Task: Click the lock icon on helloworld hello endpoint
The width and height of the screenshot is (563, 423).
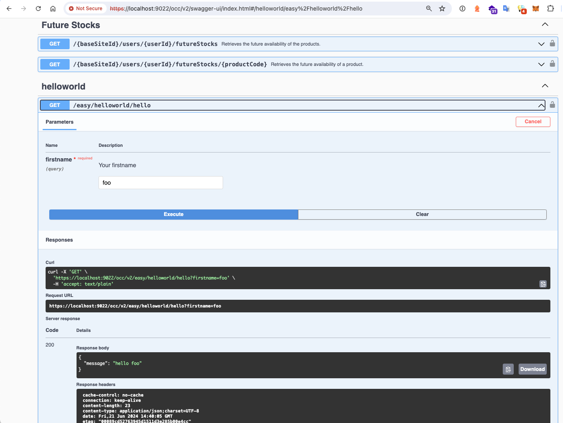Action: (x=552, y=105)
